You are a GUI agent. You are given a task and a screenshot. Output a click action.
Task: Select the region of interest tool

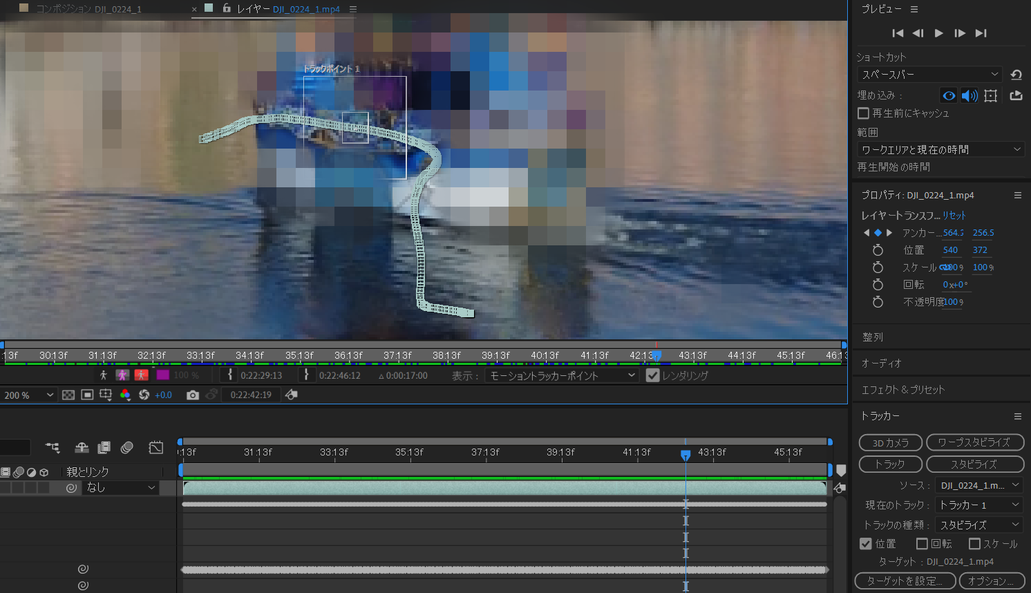(88, 394)
